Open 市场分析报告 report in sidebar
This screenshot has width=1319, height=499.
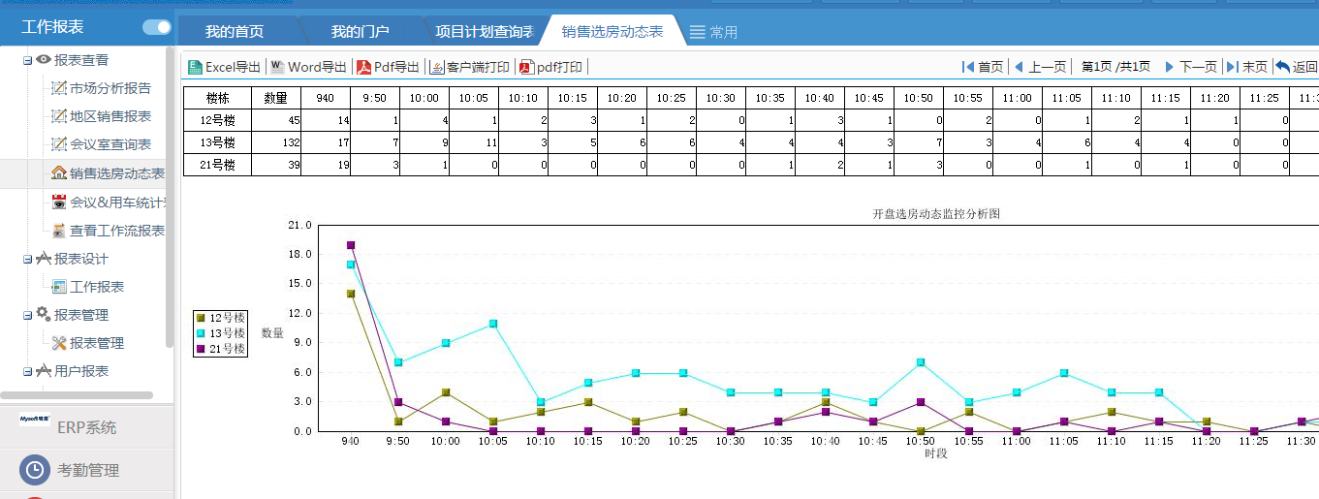coord(110,88)
